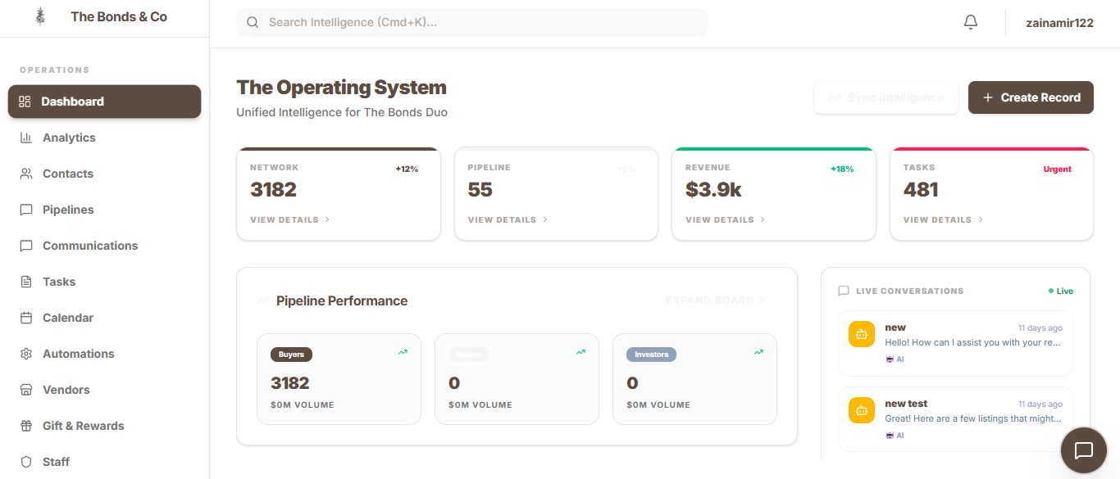Click the Contacts people icon in sidebar
Screen dimensions: 1120x479
pyautogui.click(x=26, y=174)
